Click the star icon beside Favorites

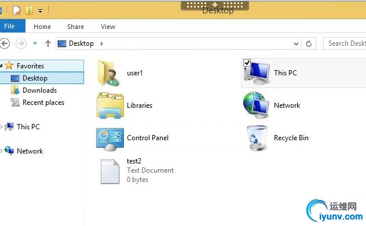(x=9, y=65)
